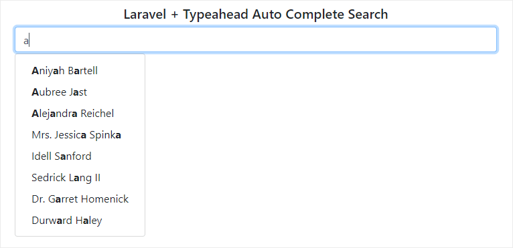
Task: Pick Durward Haley at the list bottom
Action: point(80,221)
